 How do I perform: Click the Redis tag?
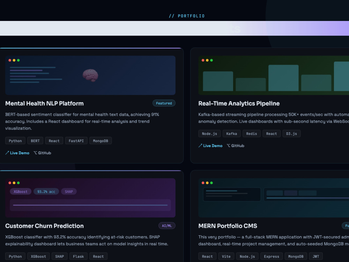pos(252,134)
